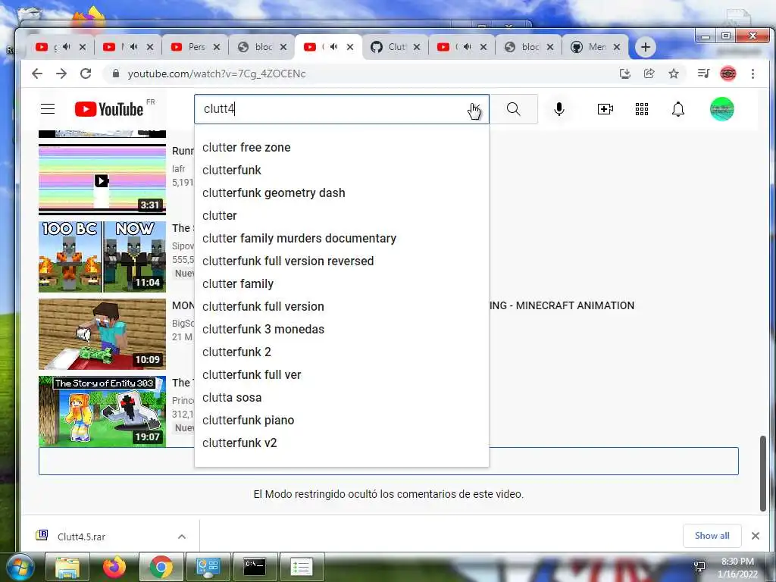Bookmark this page with the star
Screen dimensions: 776x582
pyautogui.click(x=674, y=74)
